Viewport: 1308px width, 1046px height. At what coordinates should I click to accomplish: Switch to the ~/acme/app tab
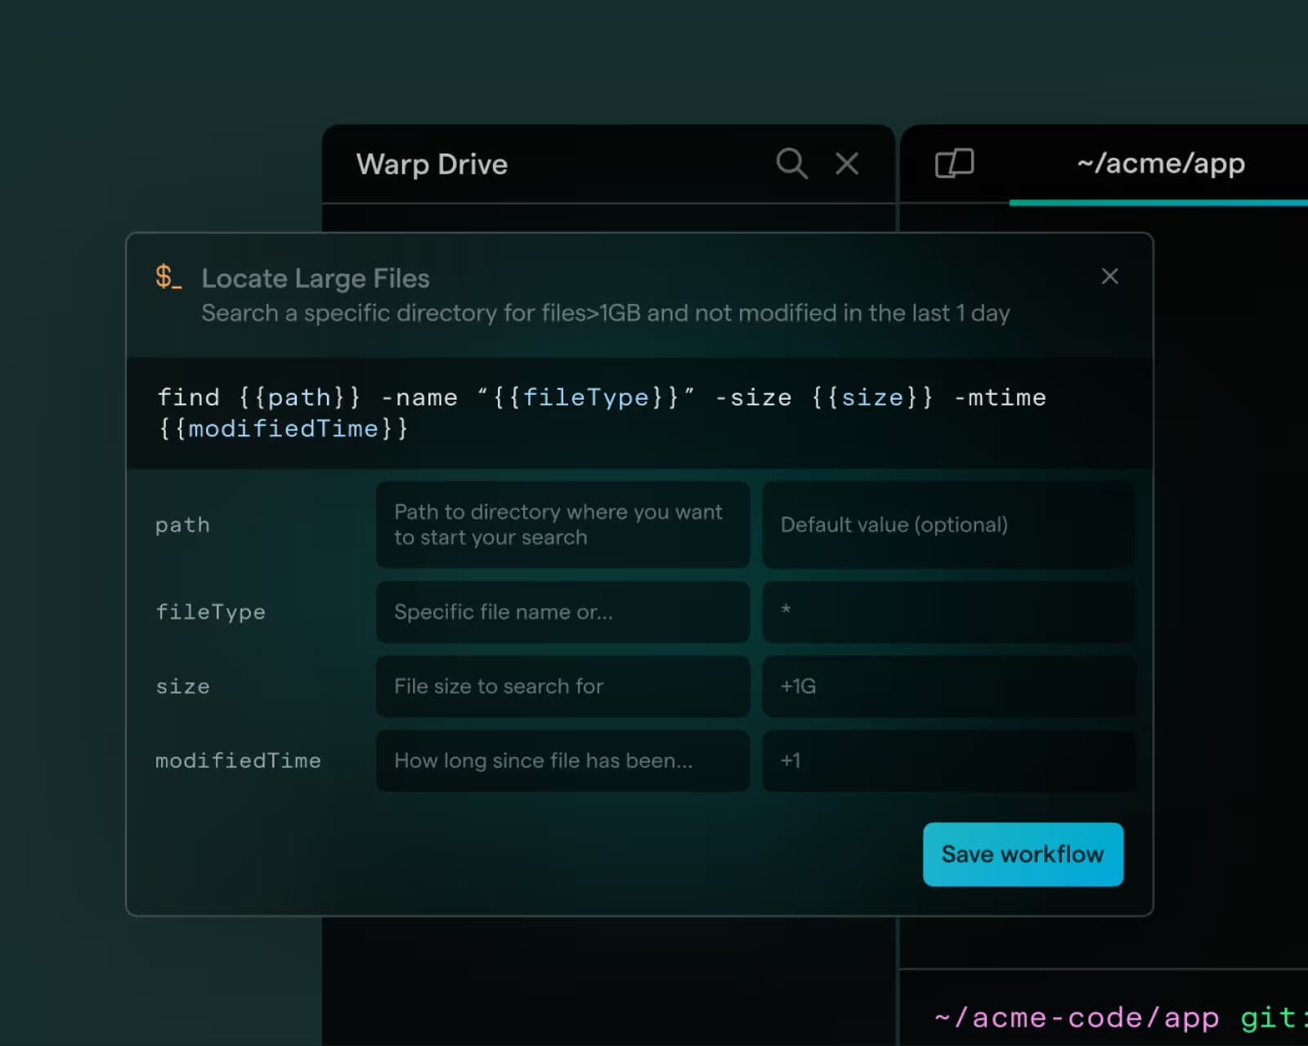(x=1162, y=163)
